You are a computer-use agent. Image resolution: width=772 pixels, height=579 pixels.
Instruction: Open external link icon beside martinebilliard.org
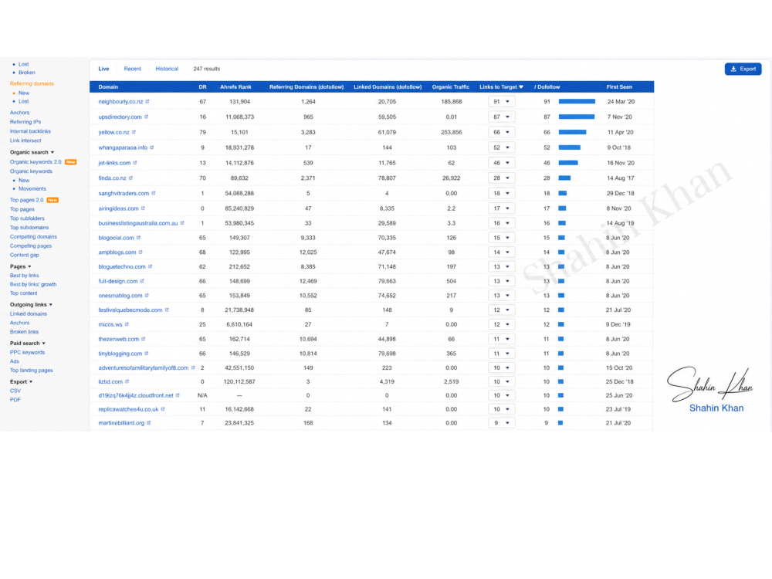click(x=149, y=423)
